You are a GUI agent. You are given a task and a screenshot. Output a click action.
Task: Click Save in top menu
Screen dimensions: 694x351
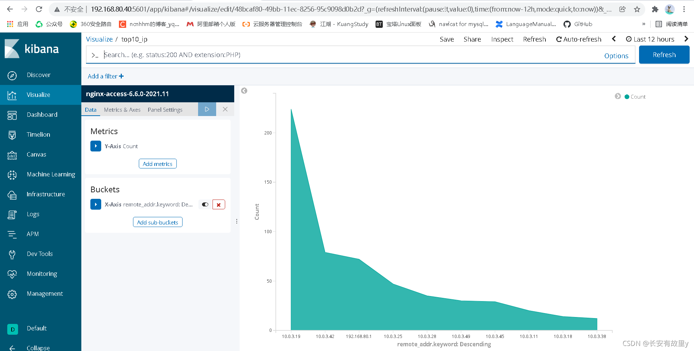click(x=447, y=39)
